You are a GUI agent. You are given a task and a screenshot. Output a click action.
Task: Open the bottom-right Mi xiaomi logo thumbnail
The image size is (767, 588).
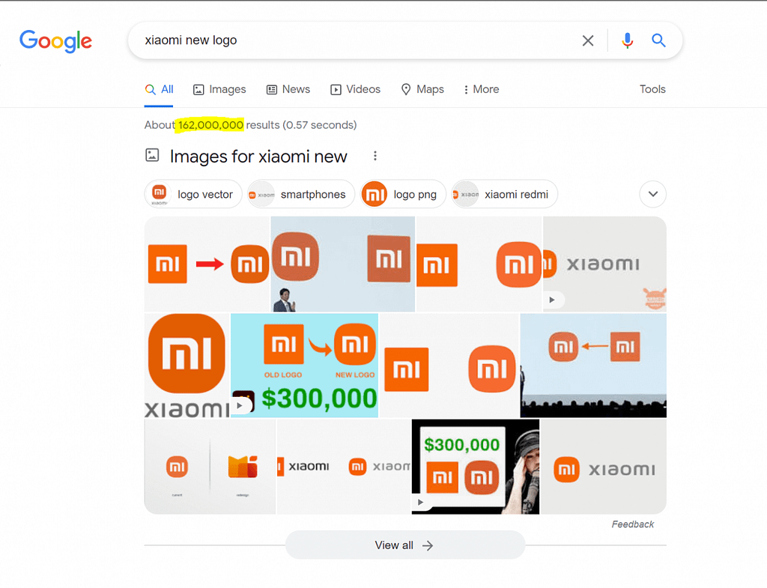(604, 467)
